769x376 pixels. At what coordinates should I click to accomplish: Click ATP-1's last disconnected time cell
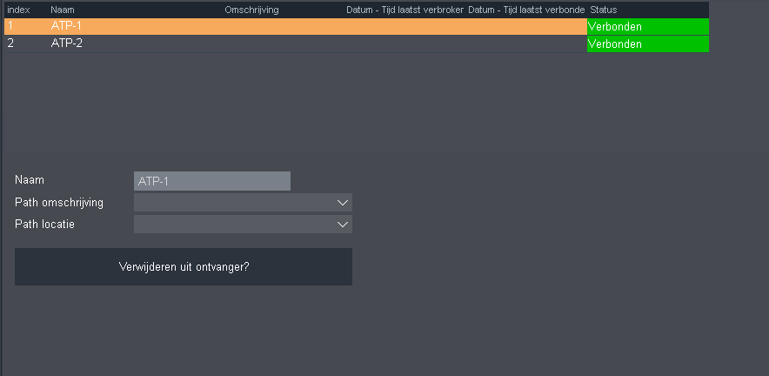coord(405,26)
